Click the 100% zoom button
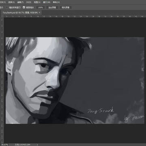 pos(41,8)
